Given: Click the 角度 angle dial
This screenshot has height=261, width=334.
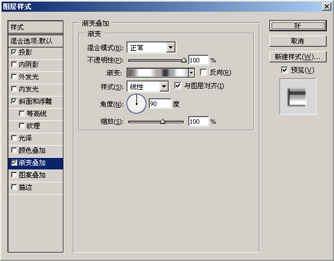Looking at the screenshot, I should click(x=136, y=104).
